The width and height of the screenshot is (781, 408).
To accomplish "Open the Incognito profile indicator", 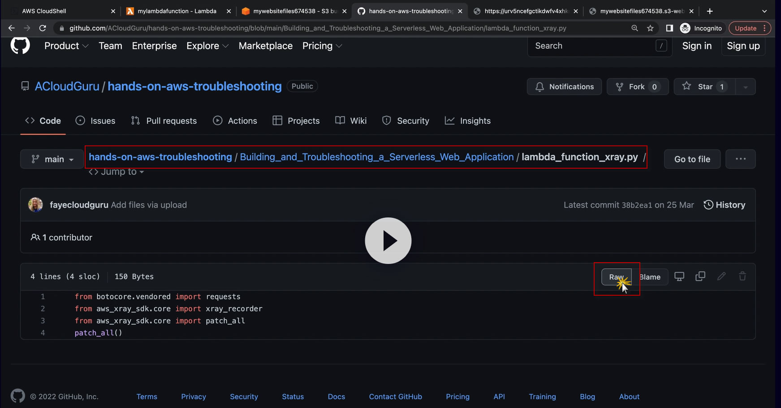I will 701,28.
